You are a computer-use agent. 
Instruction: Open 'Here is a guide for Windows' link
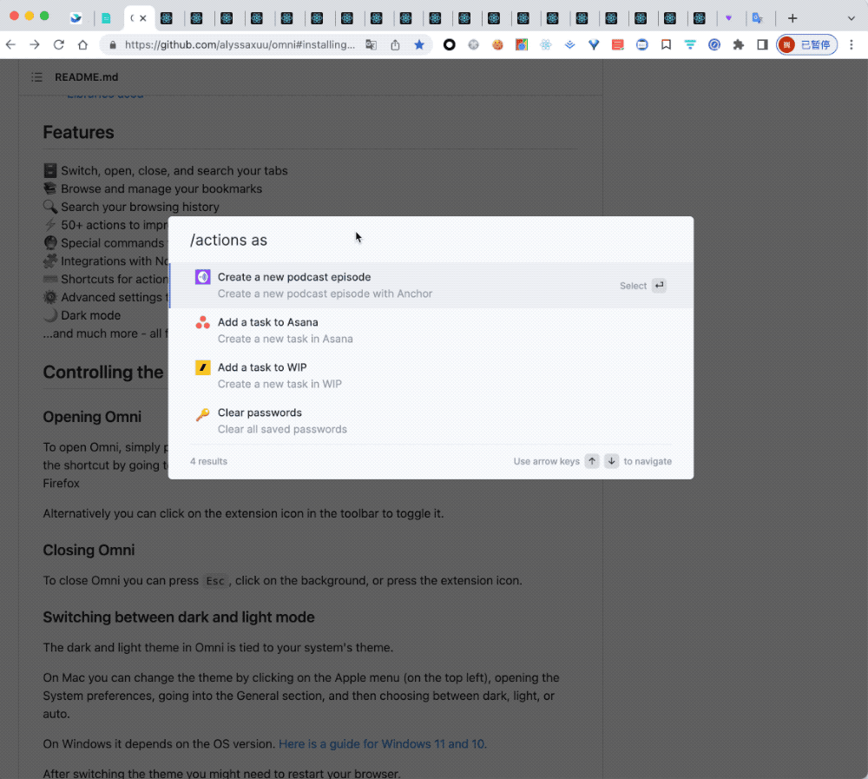pos(381,743)
